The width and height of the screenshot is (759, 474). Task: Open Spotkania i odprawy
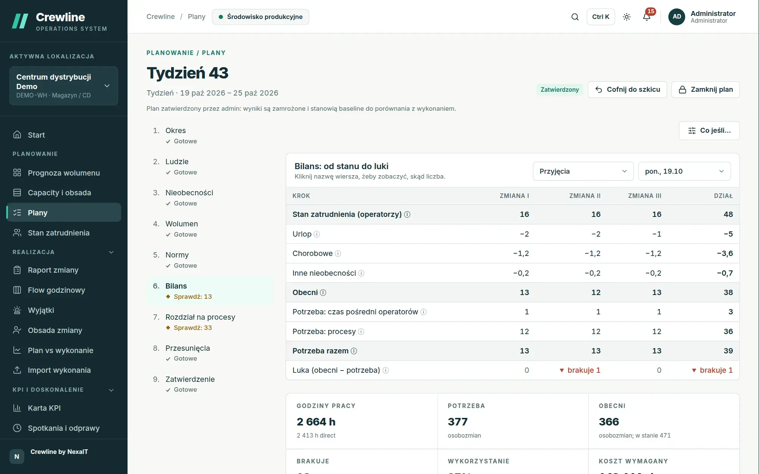(x=64, y=428)
